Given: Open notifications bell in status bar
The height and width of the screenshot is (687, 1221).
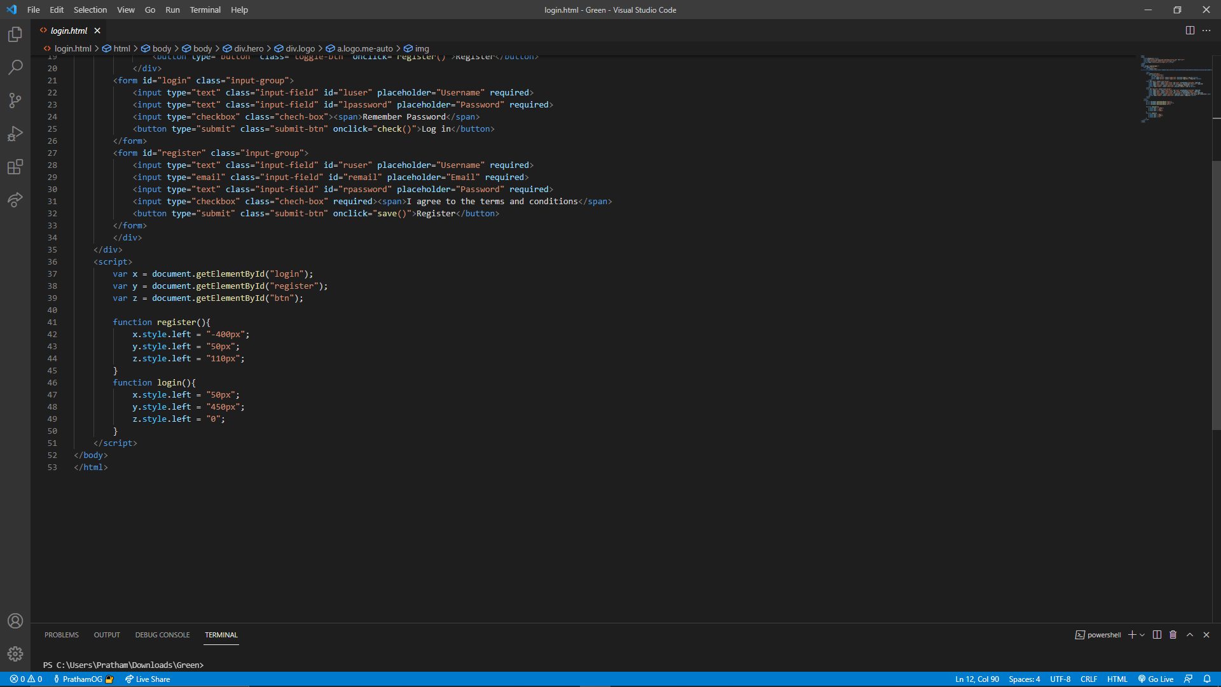Looking at the screenshot, I should [x=1207, y=679].
